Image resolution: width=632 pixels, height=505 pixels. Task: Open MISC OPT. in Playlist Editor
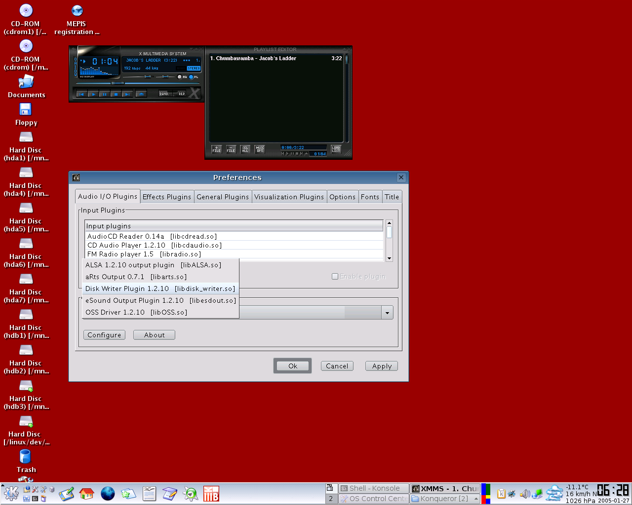[x=260, y=149]
